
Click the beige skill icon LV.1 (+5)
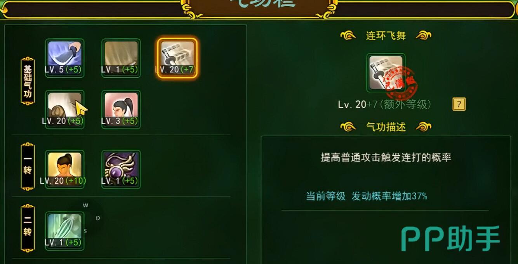point(121,58)
